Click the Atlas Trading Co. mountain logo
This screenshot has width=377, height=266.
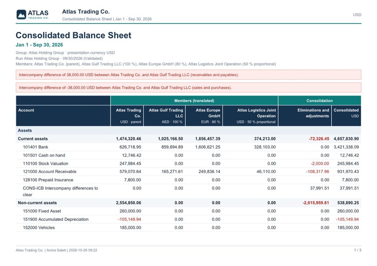(x=33, y=15)
